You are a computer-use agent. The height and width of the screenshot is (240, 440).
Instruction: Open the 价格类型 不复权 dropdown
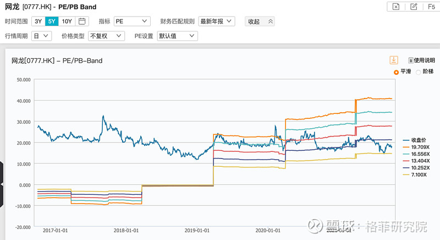tap(107, 36)
